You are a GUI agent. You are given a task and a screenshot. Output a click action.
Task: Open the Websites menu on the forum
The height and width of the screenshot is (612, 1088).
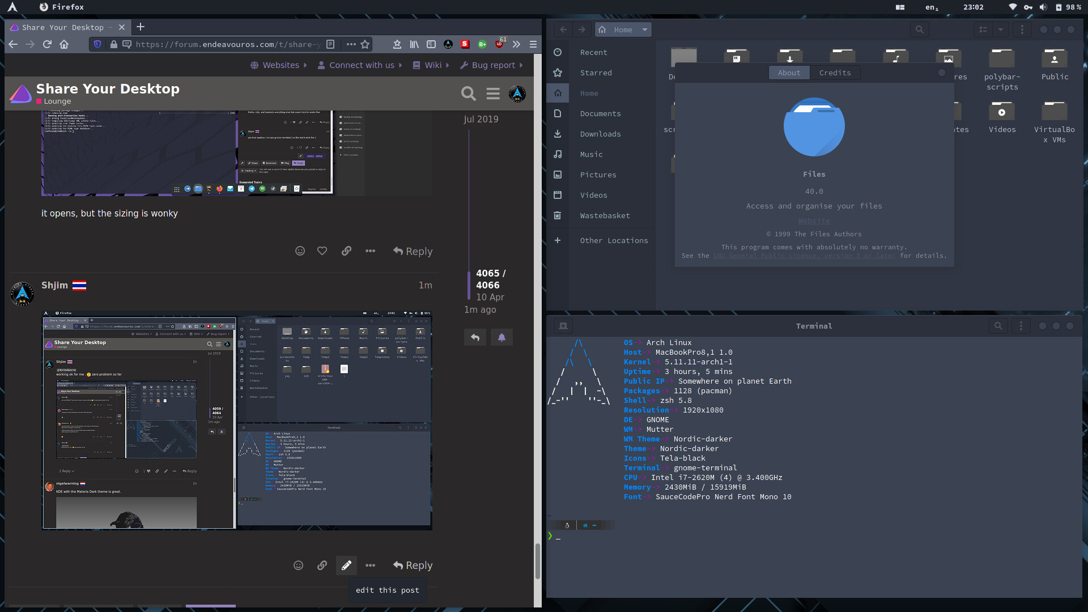coord(279,65)
